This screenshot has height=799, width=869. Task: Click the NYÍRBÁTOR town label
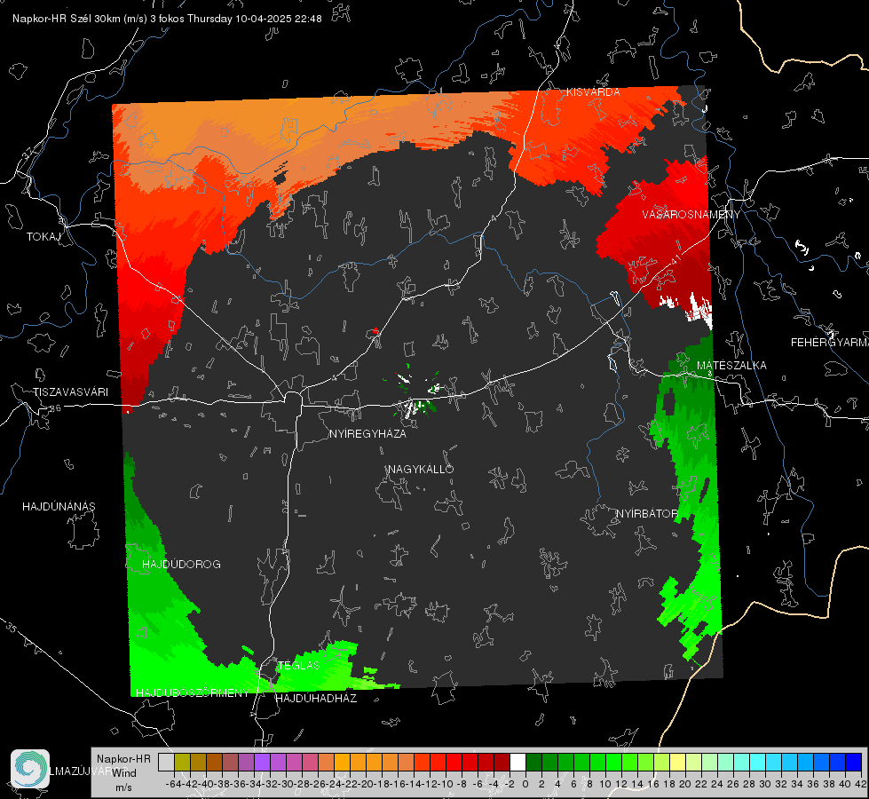point(647,514)
